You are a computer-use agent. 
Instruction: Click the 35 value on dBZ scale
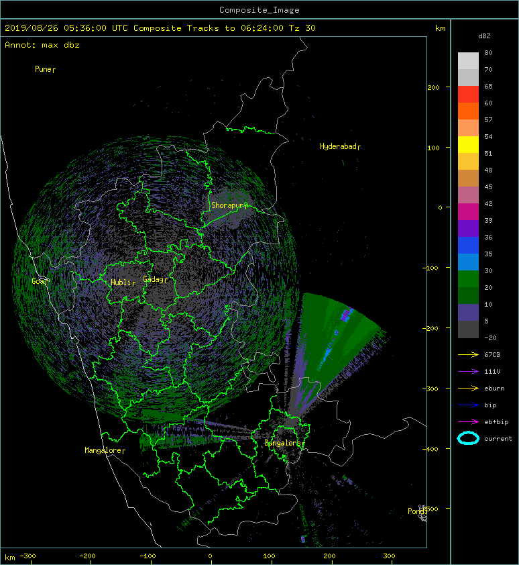tap(488, 254)
